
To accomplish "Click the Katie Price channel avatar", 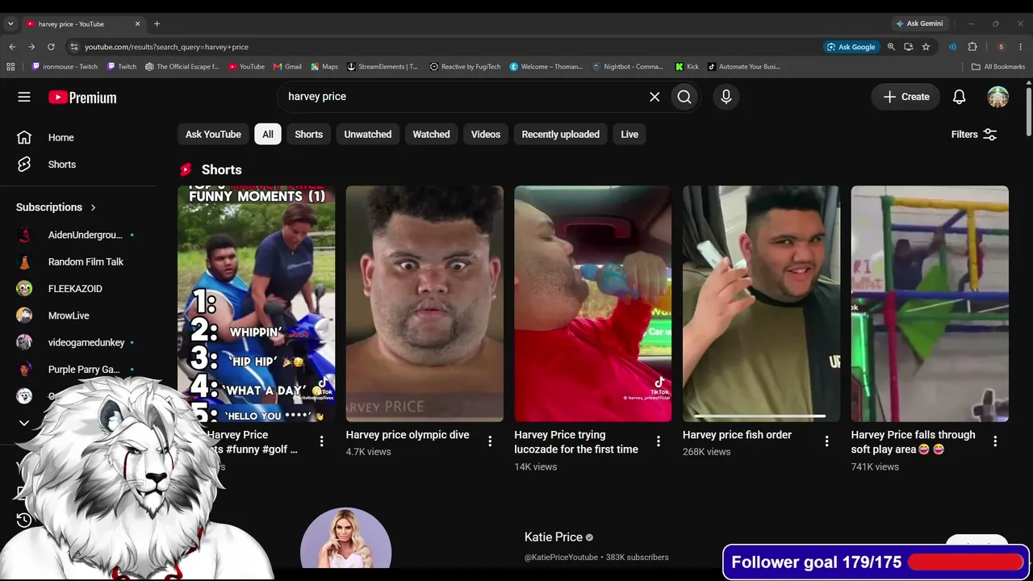I will tap(345, 539).
